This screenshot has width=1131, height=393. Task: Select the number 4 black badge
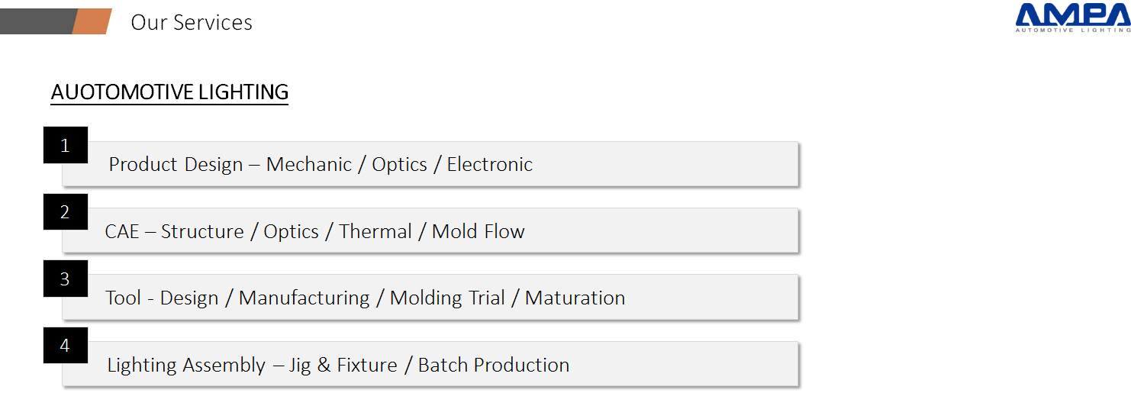point(66,346)
